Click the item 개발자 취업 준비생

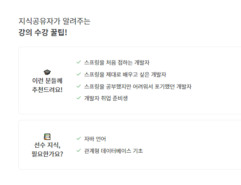click(x=106, y=98)
